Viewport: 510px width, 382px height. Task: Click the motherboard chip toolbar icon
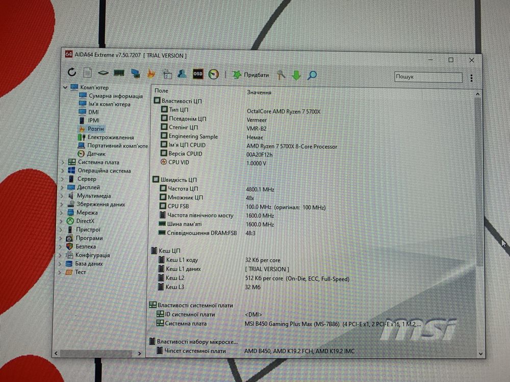[103, 73]
